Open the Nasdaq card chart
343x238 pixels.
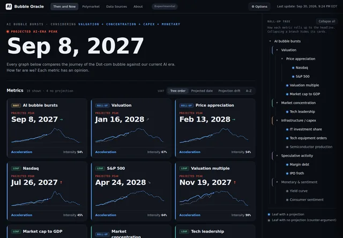click(x=46, y=199)
